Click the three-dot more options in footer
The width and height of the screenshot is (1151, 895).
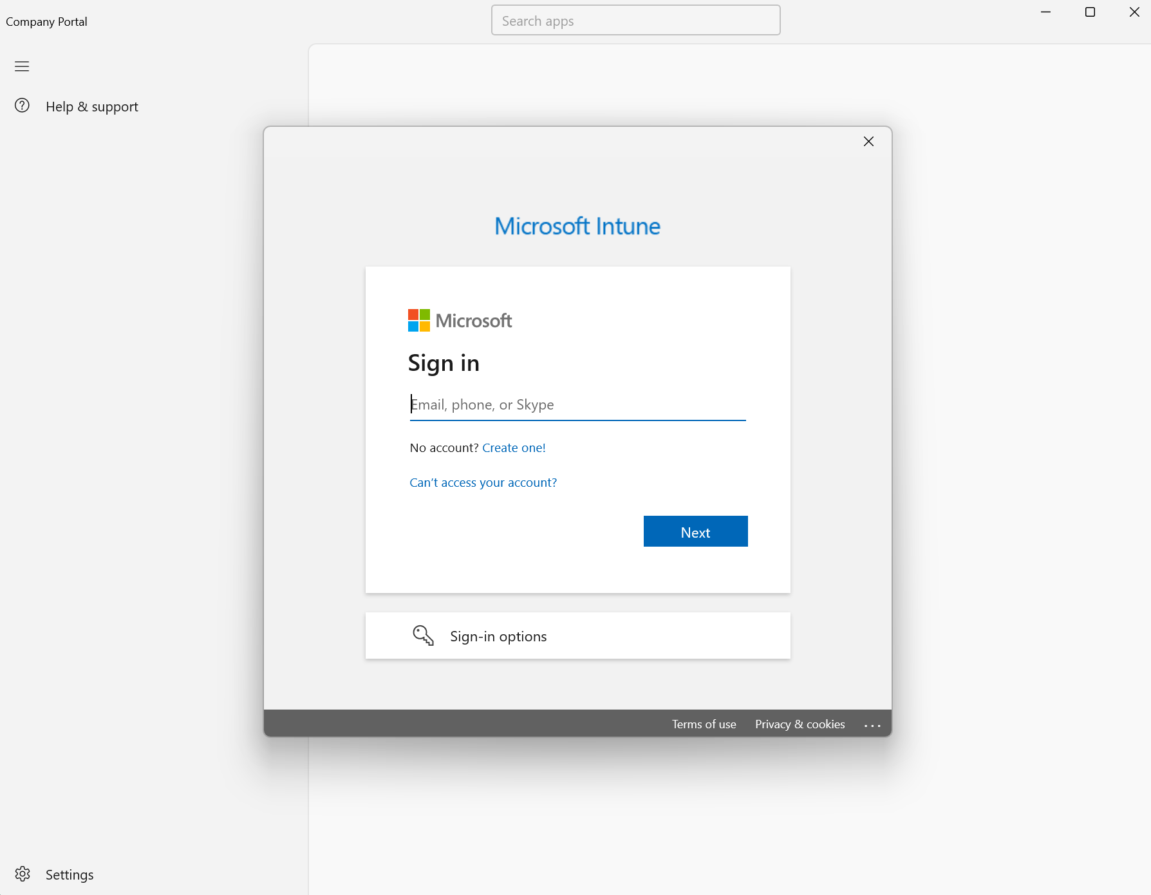pyautogui.click(x=872, y=725)
